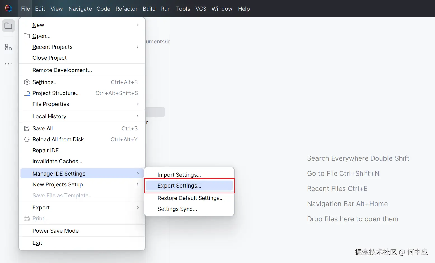Click the Settings gear icon

coord(27,82)
